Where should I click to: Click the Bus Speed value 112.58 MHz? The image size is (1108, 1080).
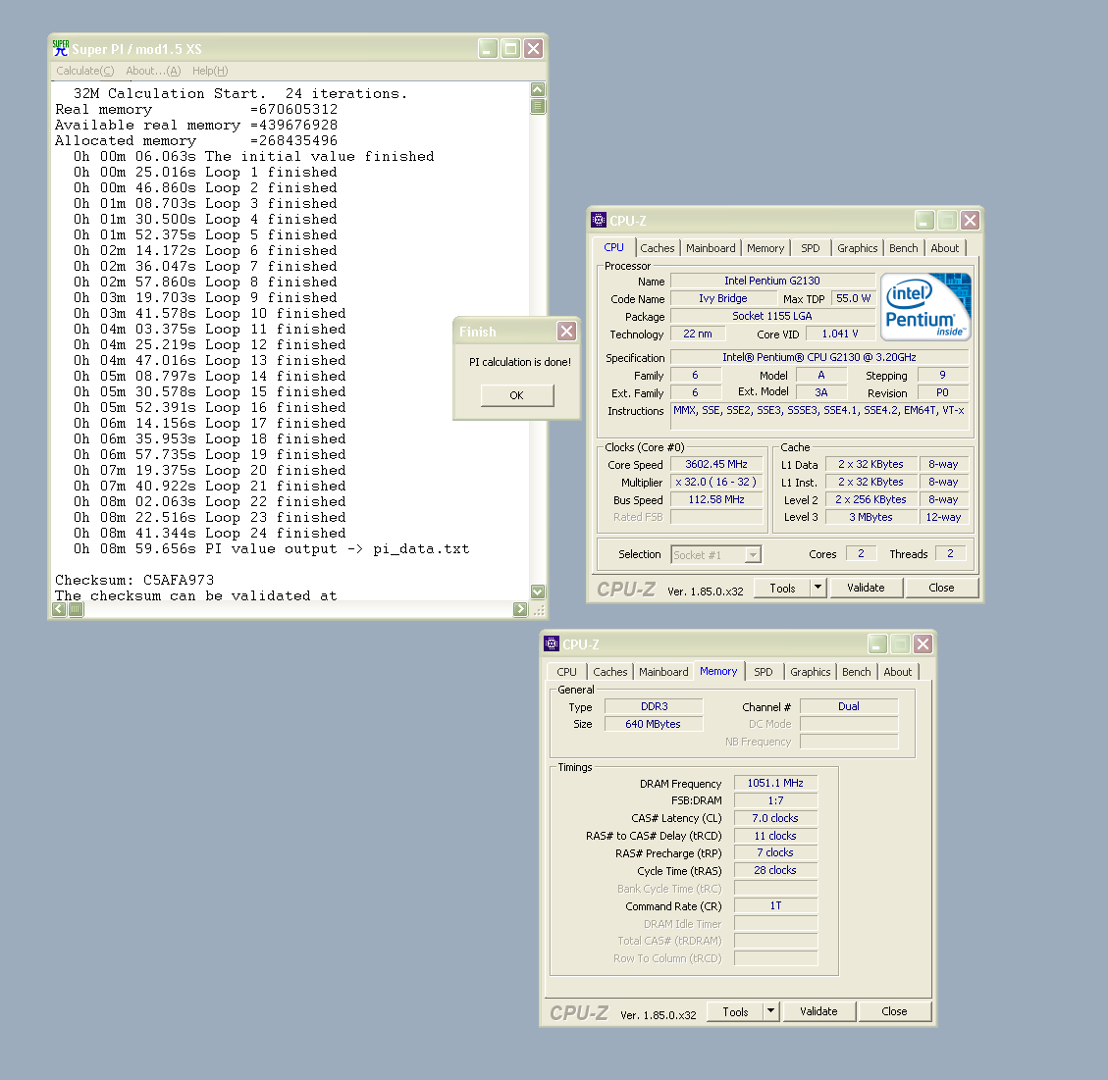(716, 499)
